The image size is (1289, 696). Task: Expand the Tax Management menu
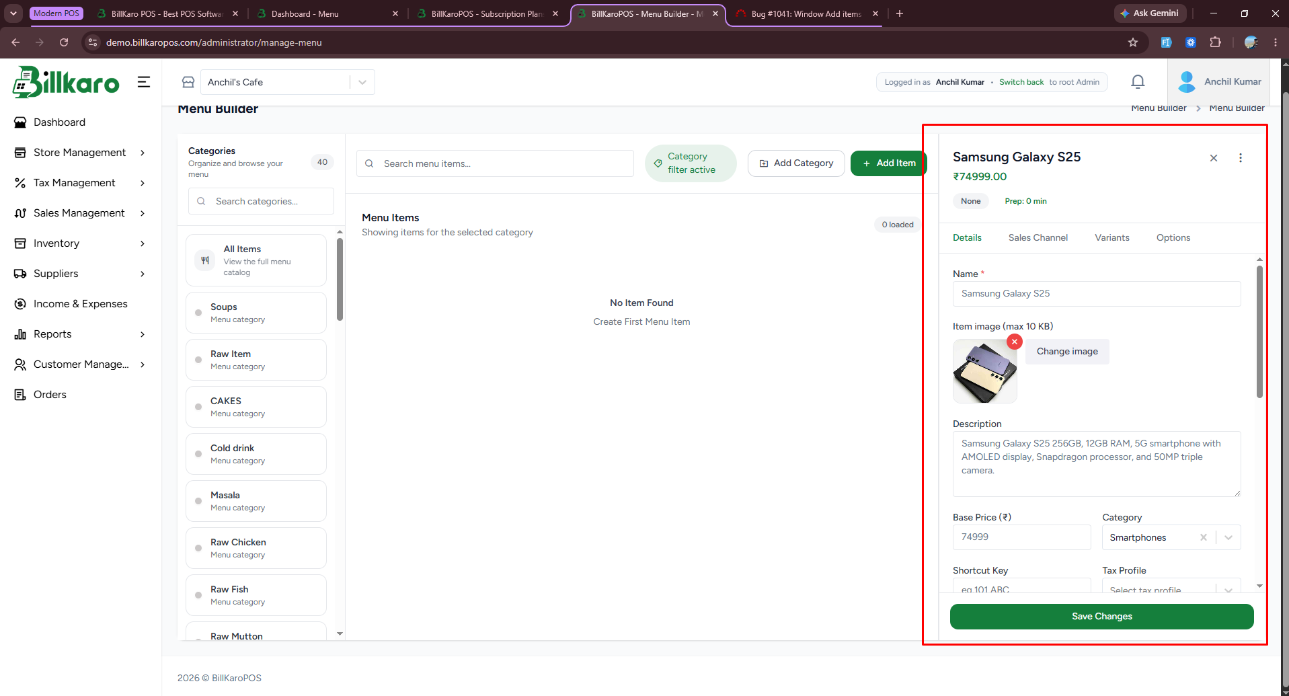click(81, 183)
